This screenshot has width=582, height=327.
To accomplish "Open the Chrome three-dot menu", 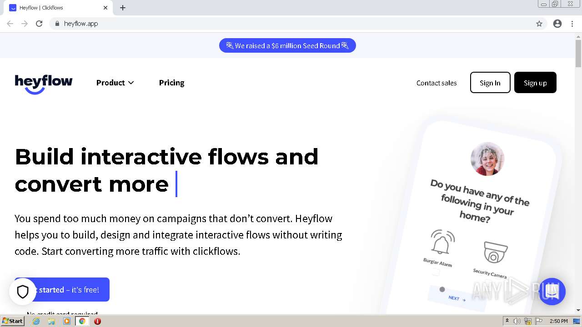I will [572, 24].
